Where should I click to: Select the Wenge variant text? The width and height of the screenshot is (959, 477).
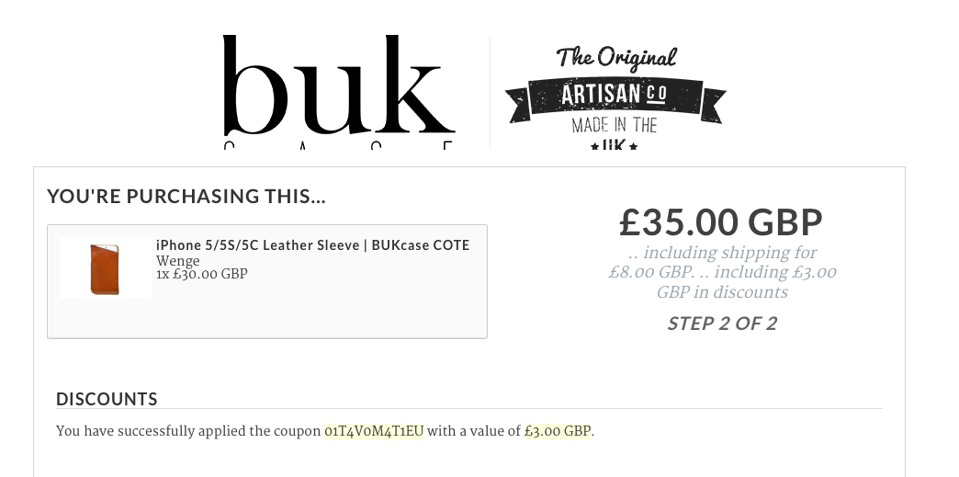(177, 260)
